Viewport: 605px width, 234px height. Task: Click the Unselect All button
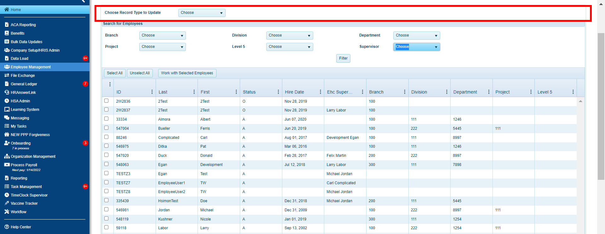140,73
